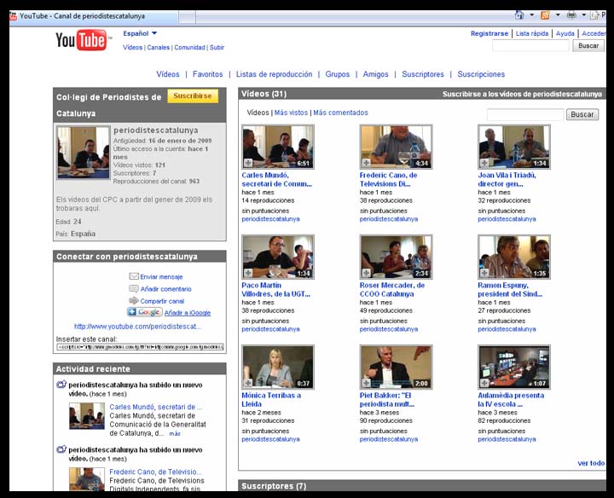The image size is (614, 498).
Task: Open the Favoritos channel tab
Action: pyautogui.click(x=207, y=74)
